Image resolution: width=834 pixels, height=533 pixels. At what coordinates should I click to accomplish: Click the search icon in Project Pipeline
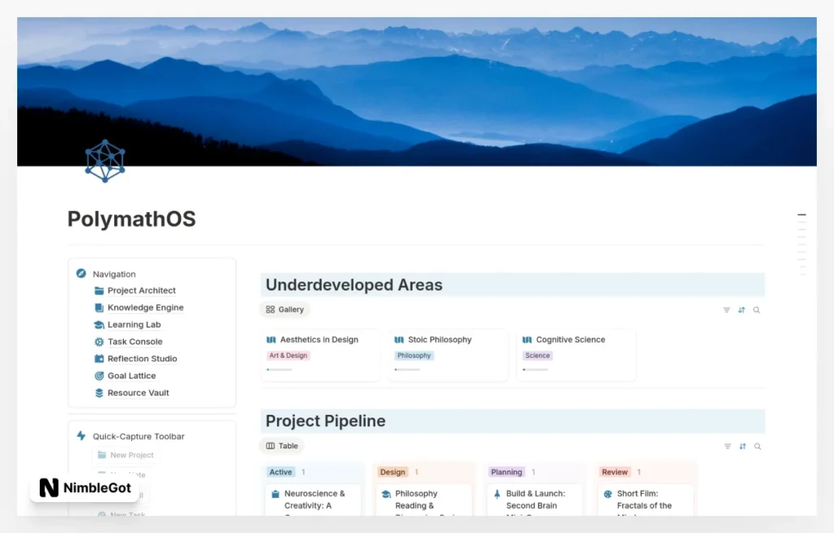point(757,446)
